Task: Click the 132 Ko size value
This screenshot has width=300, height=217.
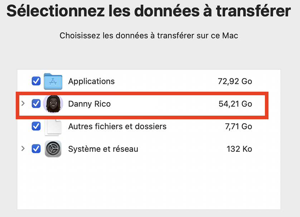Action: pos(239,149)
